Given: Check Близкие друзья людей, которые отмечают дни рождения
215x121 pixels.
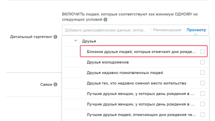Looking at the screenshot, I should (202, 51).
